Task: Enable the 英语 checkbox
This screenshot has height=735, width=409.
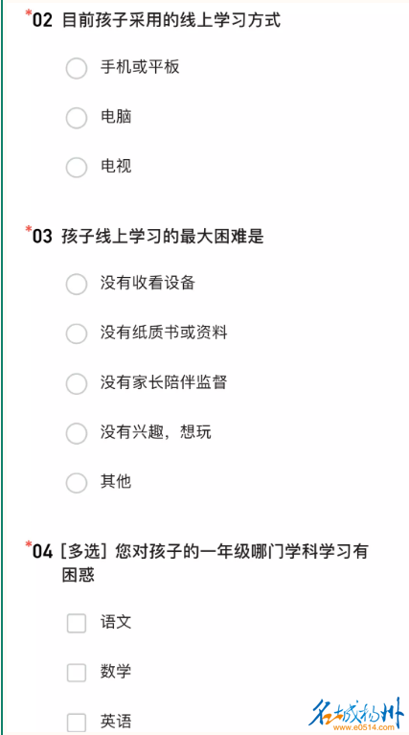Action: [x=77, y=723]
